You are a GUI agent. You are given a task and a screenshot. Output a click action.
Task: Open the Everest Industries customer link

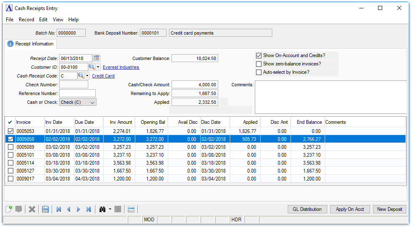tap(121, 67)
